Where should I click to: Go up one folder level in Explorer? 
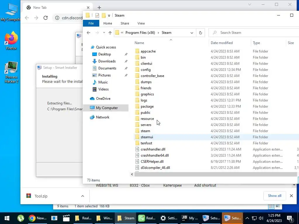[x=110, y=33]
